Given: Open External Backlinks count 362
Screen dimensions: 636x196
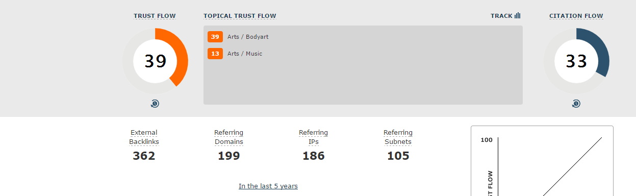Looking at the screenshot, I should [144, 156].
